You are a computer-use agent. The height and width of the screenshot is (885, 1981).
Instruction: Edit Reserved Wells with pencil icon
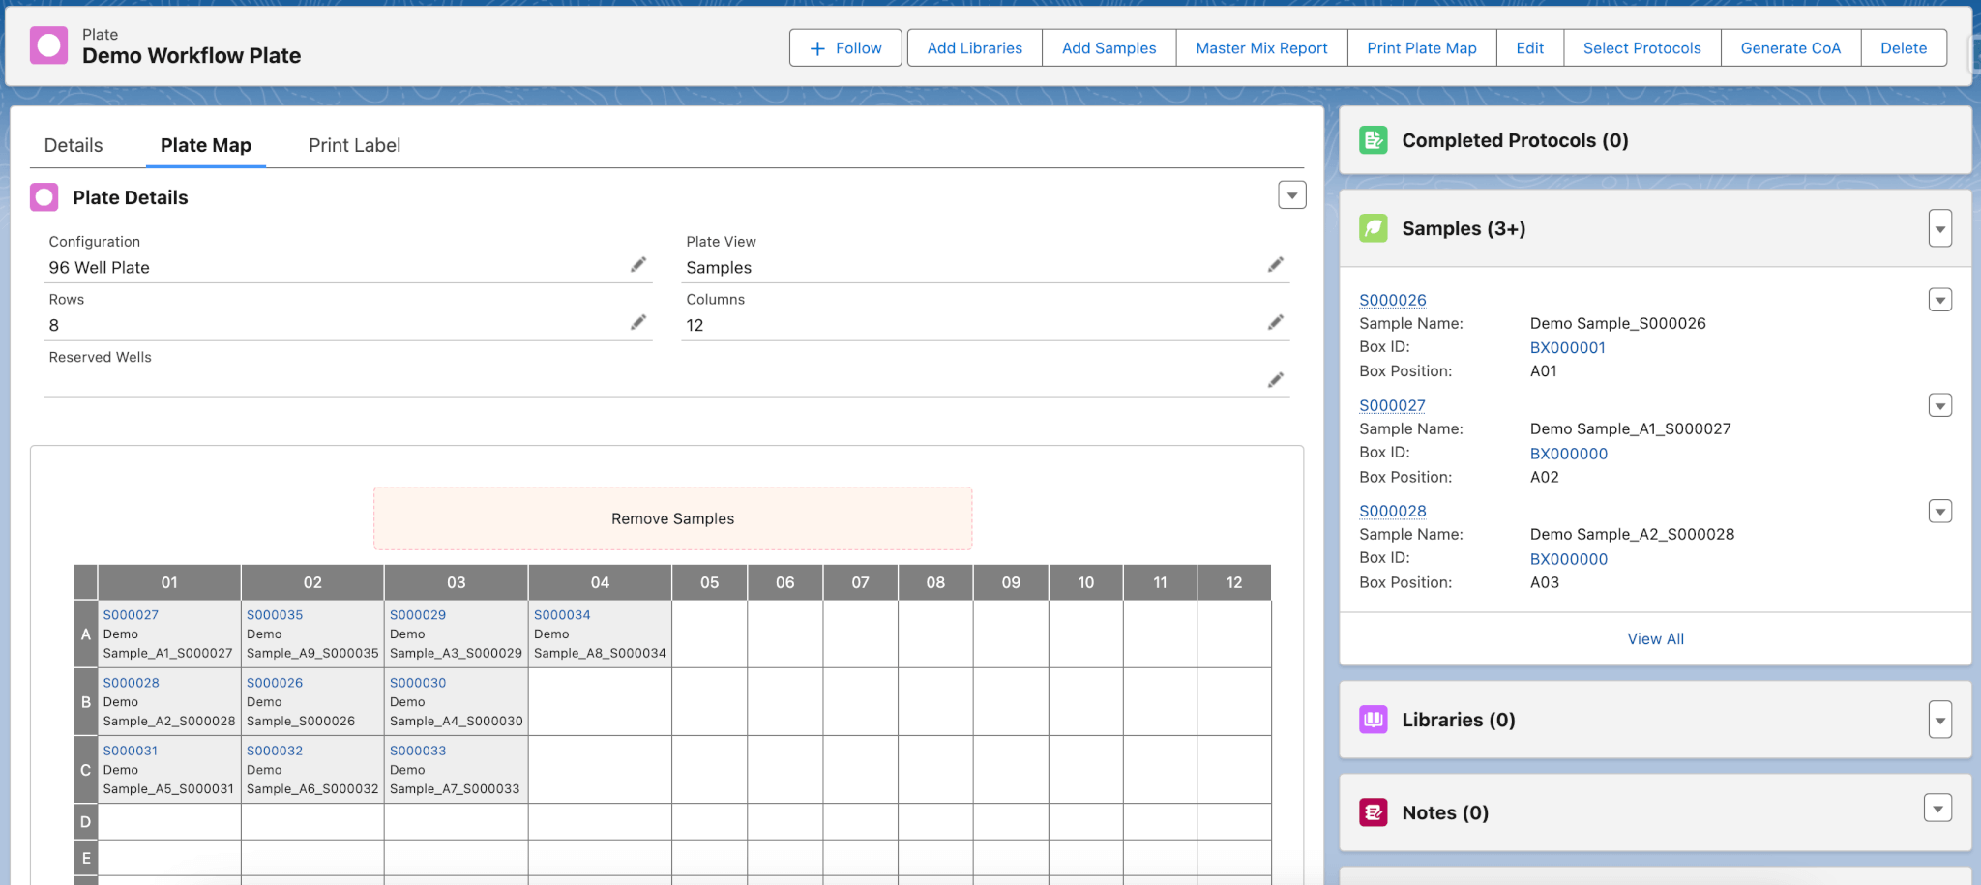pyautogui.click(x=1276, y=380)
